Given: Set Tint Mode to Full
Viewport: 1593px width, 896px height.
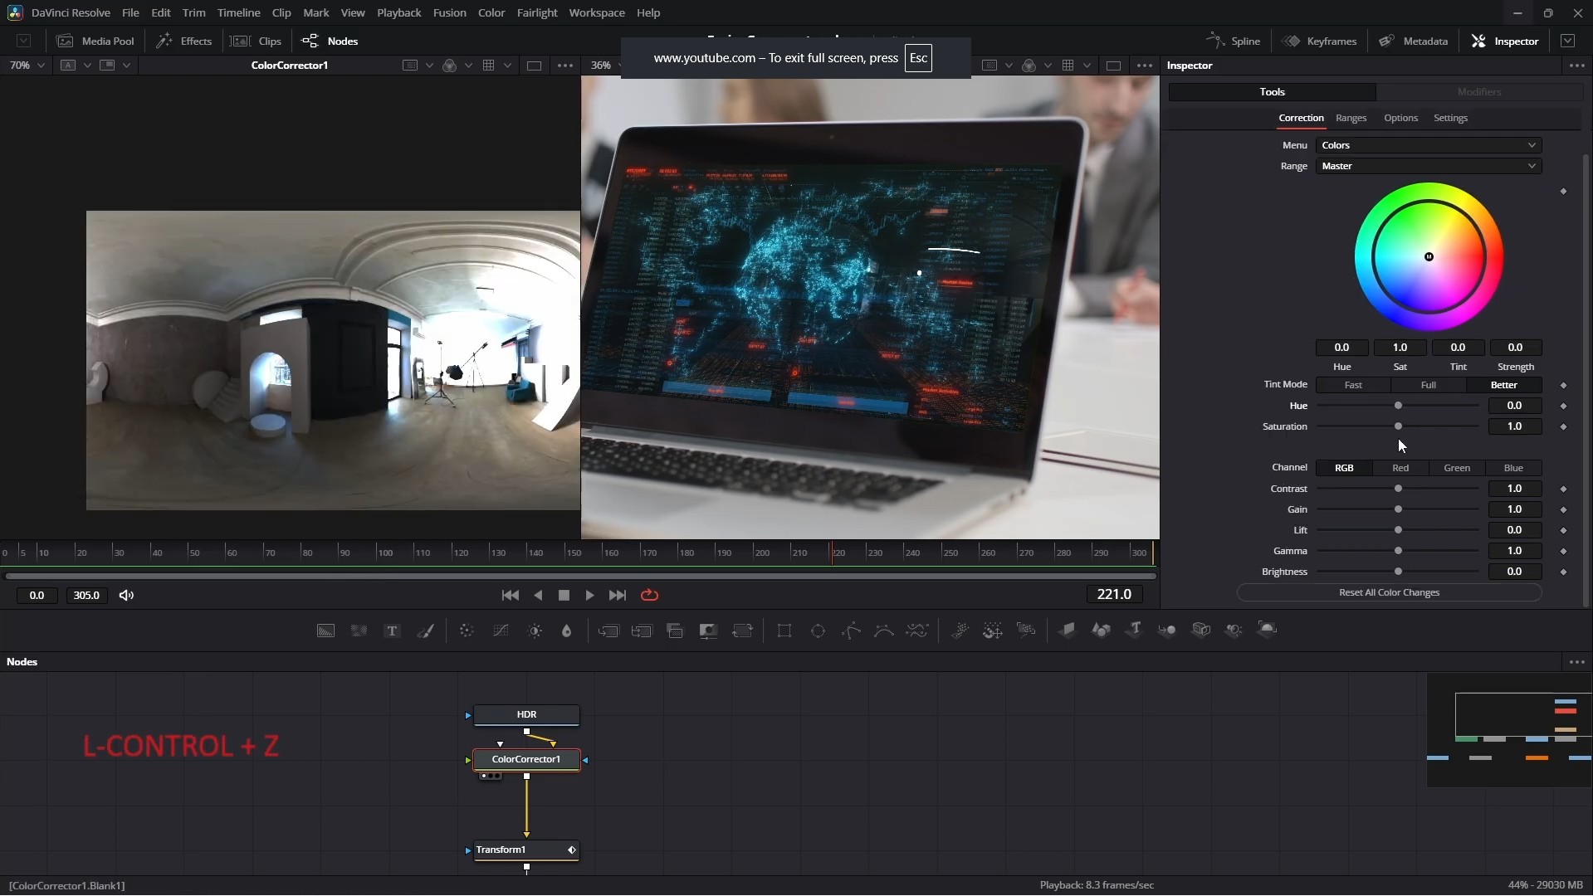Looking at the screenshot, I should coord(1428,385).
